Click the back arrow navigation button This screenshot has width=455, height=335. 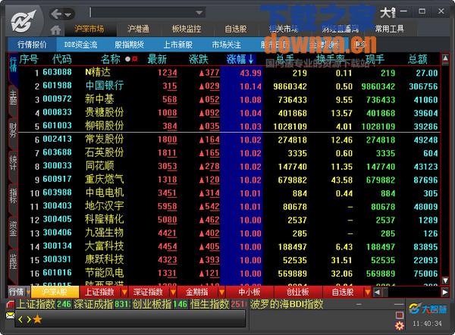56,14
